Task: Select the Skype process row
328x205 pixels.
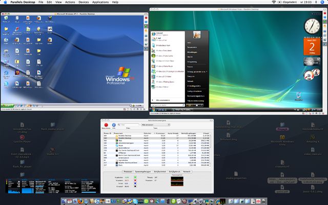Action: point(156,146)
